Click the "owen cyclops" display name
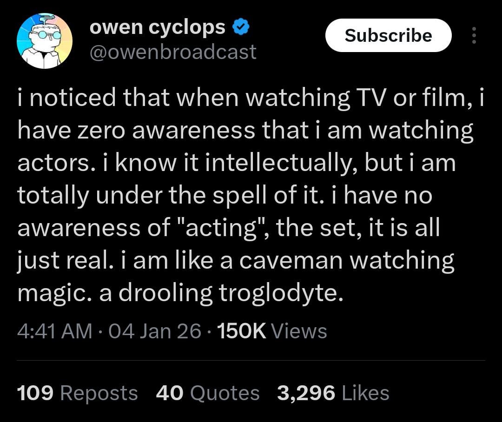The width and height of the screenshot is (502, 422). (x=157, y=28)
